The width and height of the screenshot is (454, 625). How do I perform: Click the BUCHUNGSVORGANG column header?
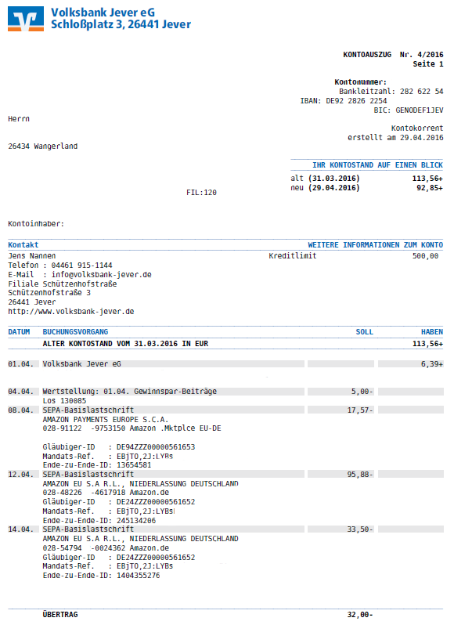tap(75, 331)
